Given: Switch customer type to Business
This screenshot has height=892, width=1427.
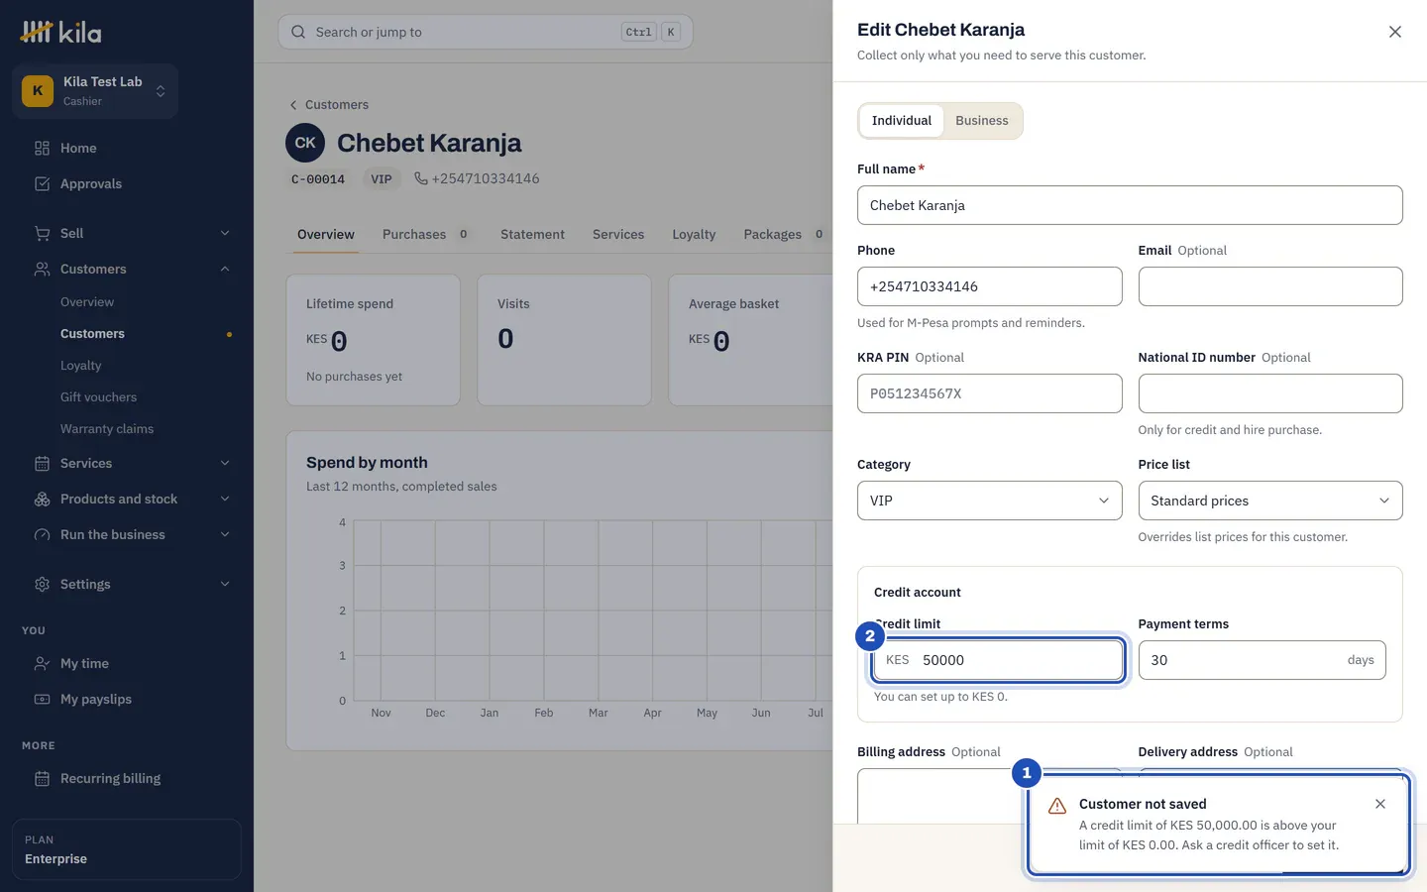Looking at the screenshot, I should click(982, 121).
